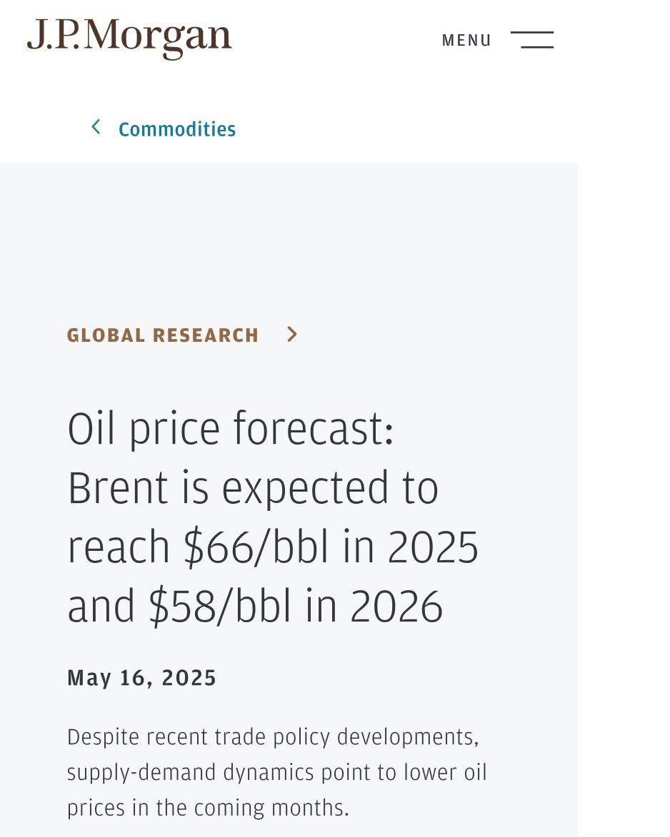This screenshot has width=670, height=837.
Task: Open the Commodities breadcrumb link
Action: pos(177,129)
